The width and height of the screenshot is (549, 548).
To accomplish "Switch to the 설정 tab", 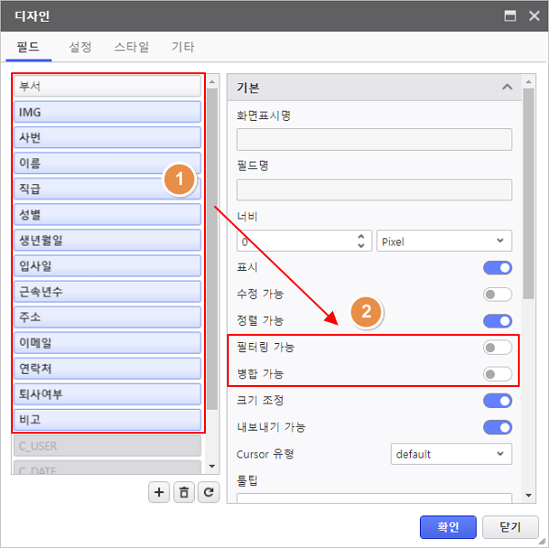I will [x=81, y=48].
